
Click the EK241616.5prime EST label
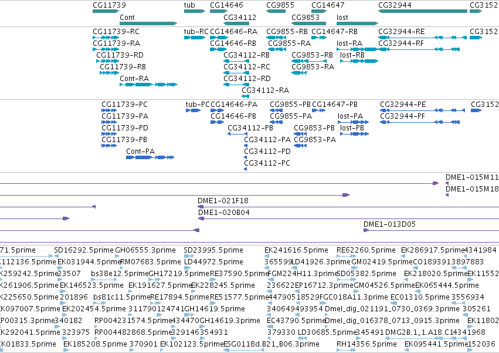coord(296,250)
